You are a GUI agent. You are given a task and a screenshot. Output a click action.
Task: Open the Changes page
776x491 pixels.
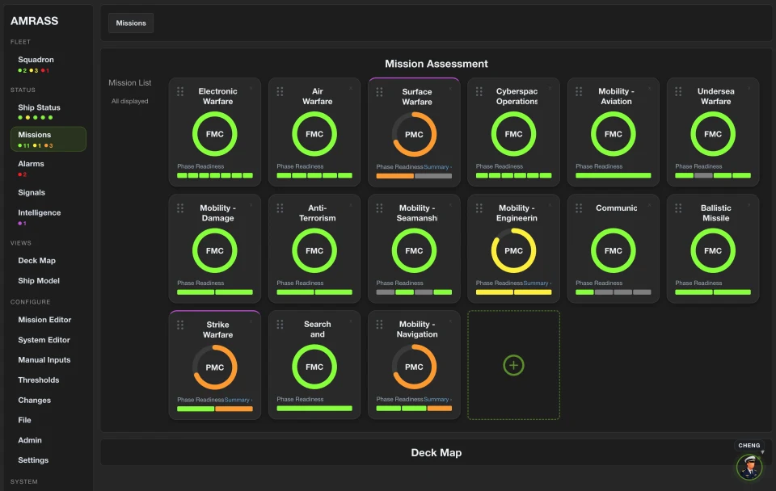pos(35,400)
